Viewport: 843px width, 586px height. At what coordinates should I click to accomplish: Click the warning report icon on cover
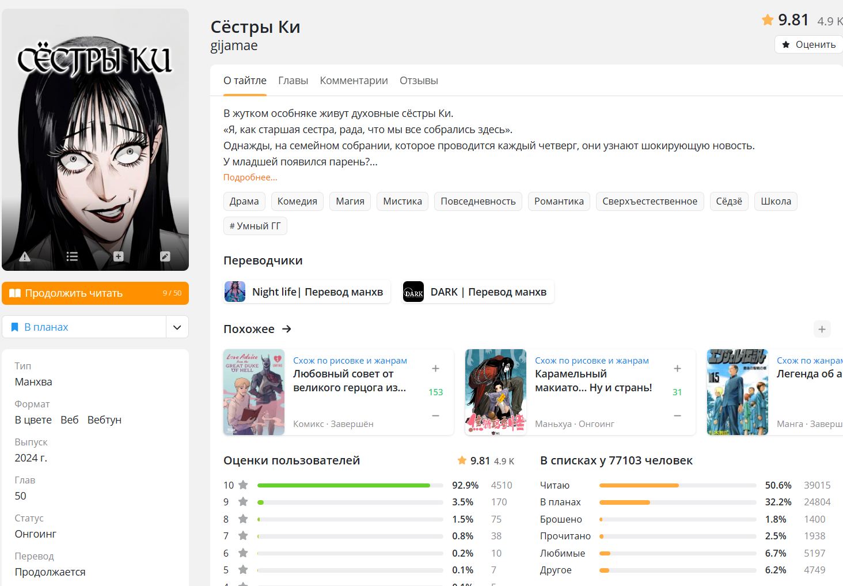(25, 256)
